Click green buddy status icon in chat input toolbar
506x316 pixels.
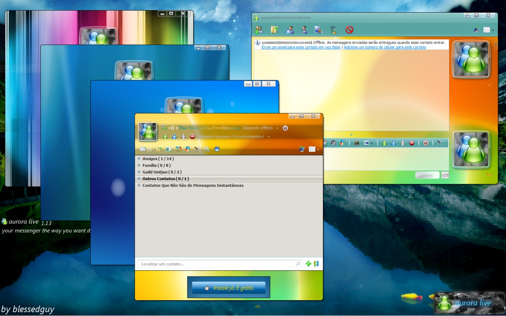pos(384,143)
